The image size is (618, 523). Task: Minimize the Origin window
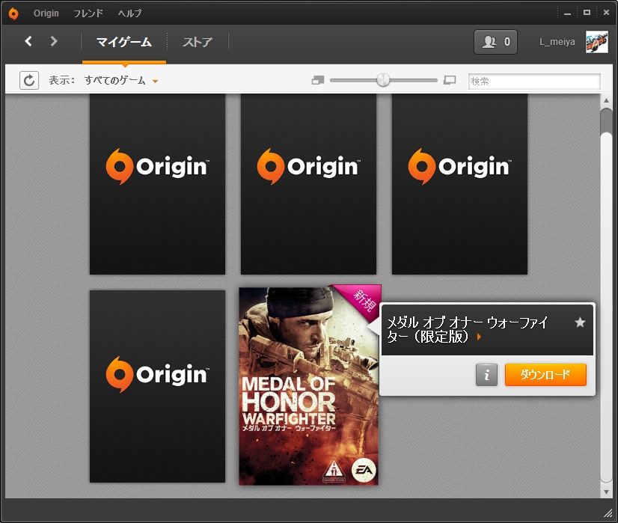click(x=567, y=13)
